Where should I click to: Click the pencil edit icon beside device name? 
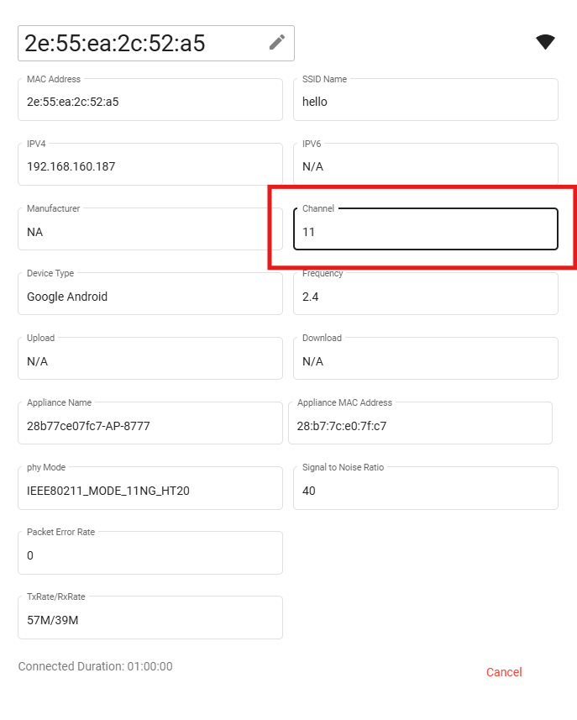coord(277,42)
